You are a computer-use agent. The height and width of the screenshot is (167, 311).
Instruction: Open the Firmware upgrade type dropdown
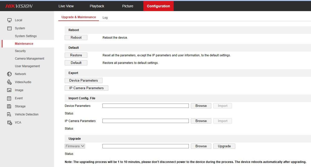click(x=75, y=146)
